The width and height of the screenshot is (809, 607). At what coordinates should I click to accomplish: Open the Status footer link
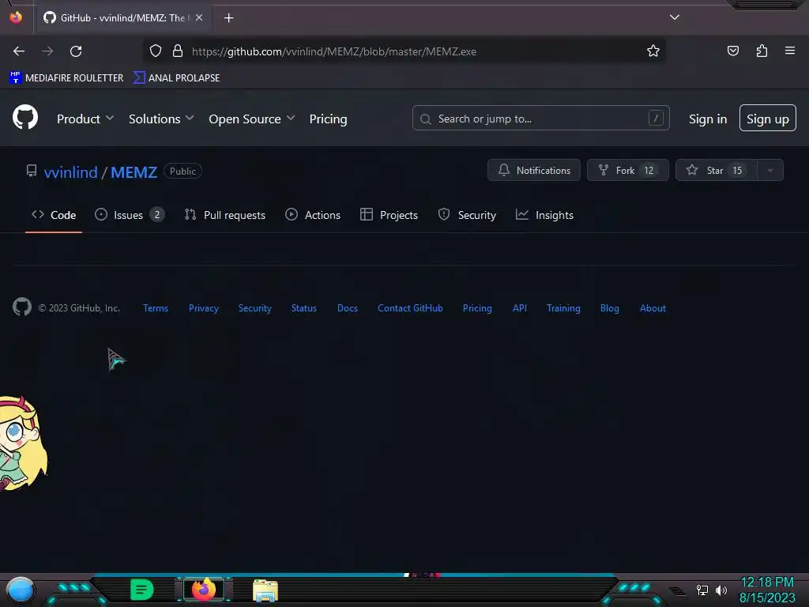304,308
